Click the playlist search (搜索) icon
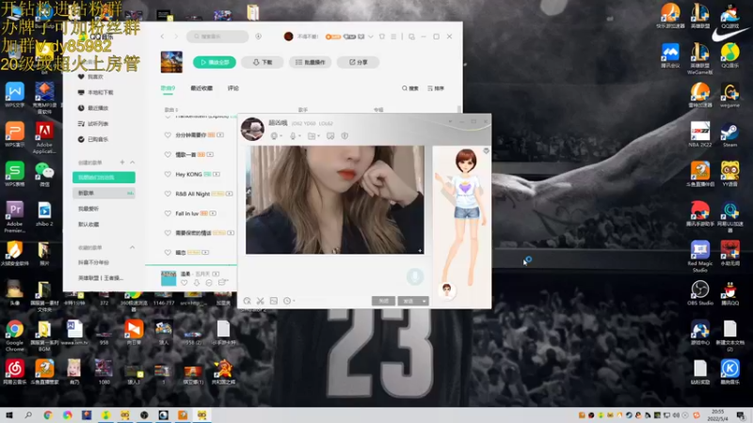This screenshot has width=753, height=423. pyautogui.click(x=410, y=88)
